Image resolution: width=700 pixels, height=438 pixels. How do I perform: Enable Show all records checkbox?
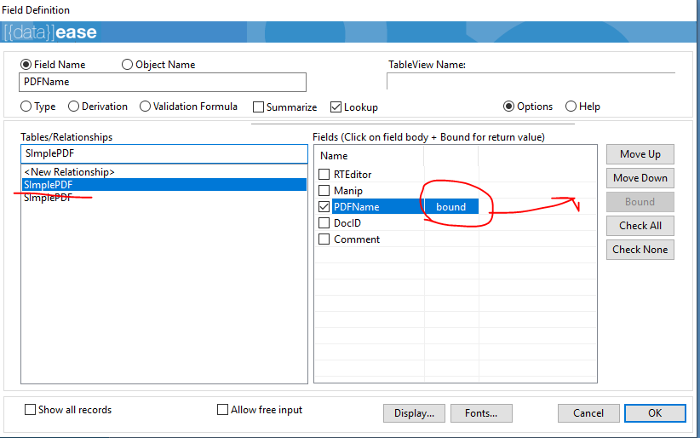[x=30, y=409]
